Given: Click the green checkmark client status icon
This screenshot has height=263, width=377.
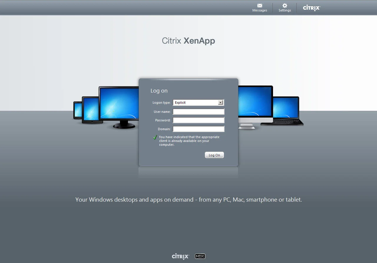Looking at the screenshot, I should tap(155, 137).
